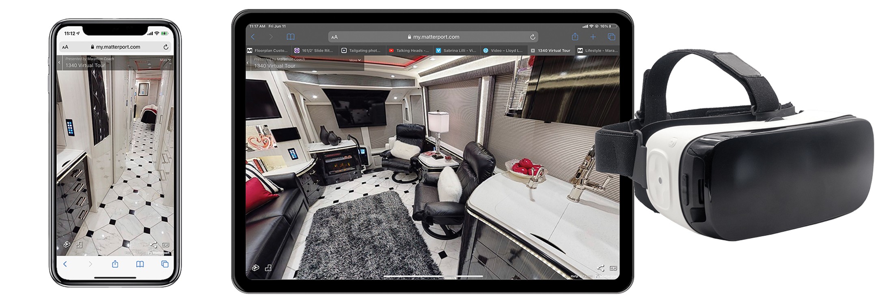Share the tour from phone Matterport viewer

153,245
